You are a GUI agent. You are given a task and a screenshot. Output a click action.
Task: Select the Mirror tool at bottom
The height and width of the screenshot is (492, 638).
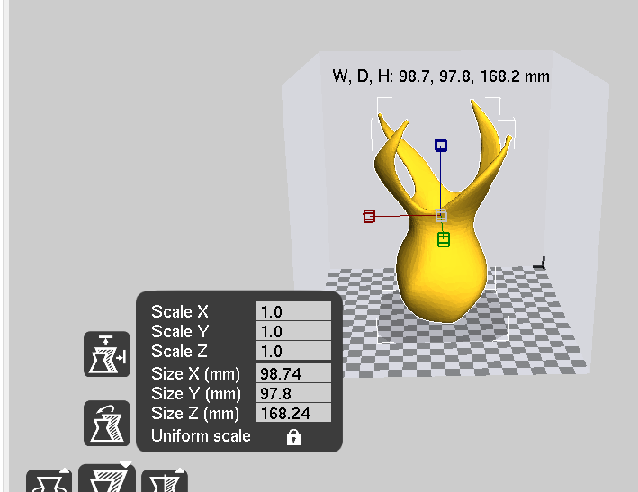165,480
